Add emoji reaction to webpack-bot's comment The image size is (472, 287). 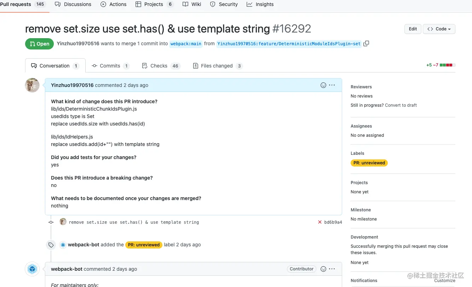(323, 269)
